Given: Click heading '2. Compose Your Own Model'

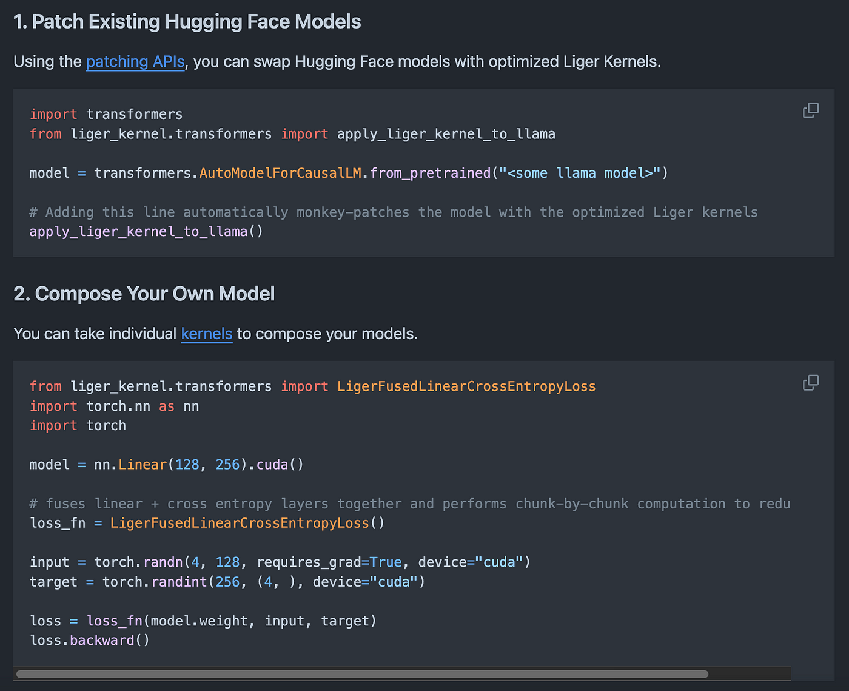Looking at the screenshot, I should click(x=144, y=294).
